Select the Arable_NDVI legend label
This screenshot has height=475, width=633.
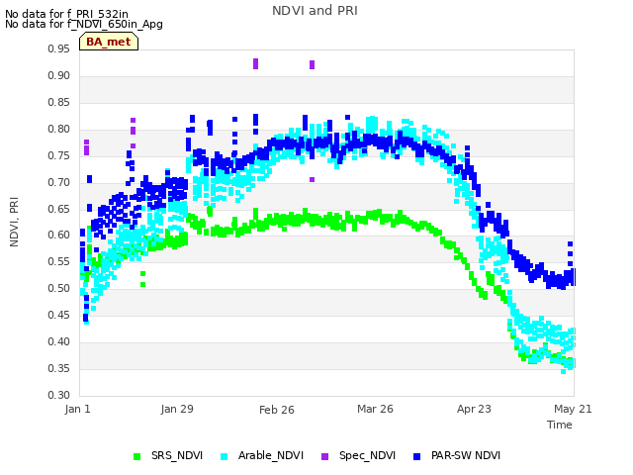[x=270, y=455]
